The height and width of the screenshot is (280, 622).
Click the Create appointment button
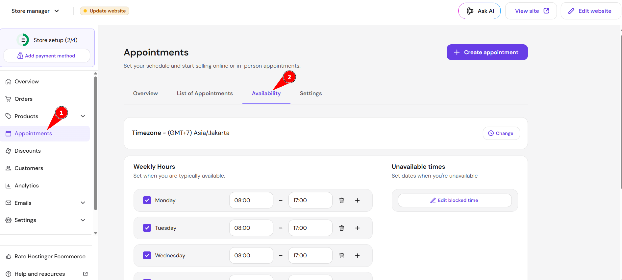(487, 52)
